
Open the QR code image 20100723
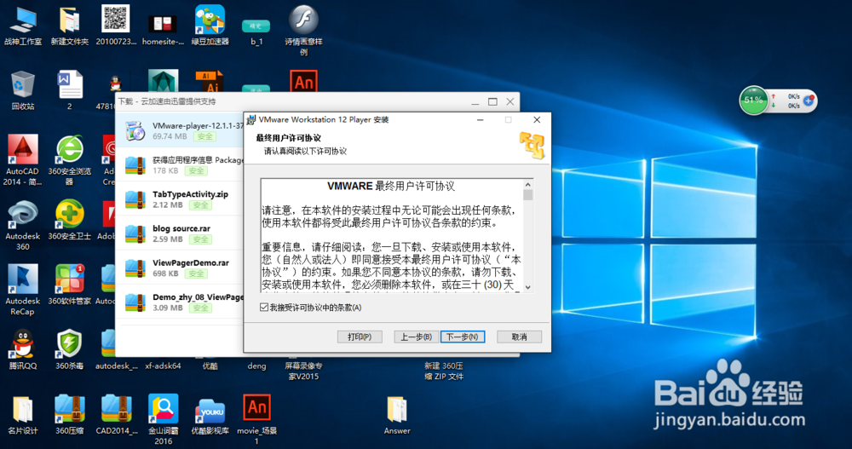tap(116, 26)
